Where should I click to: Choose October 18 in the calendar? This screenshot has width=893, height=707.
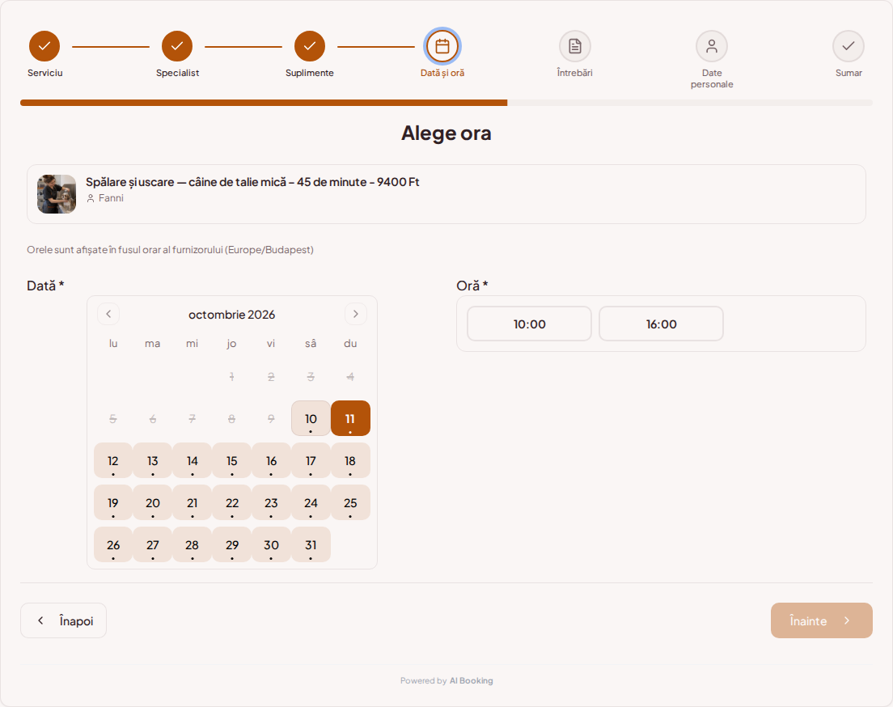click(350, 460)
